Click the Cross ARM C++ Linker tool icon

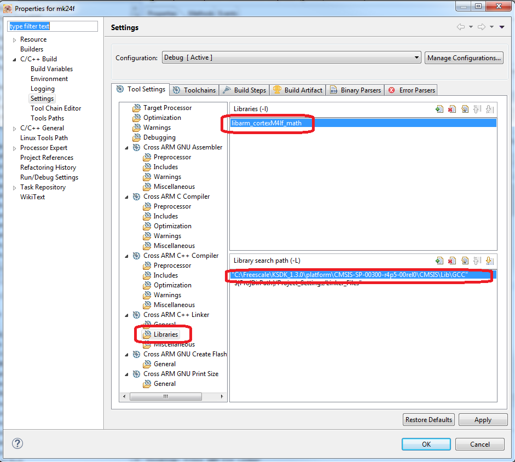tap(136, 315)
